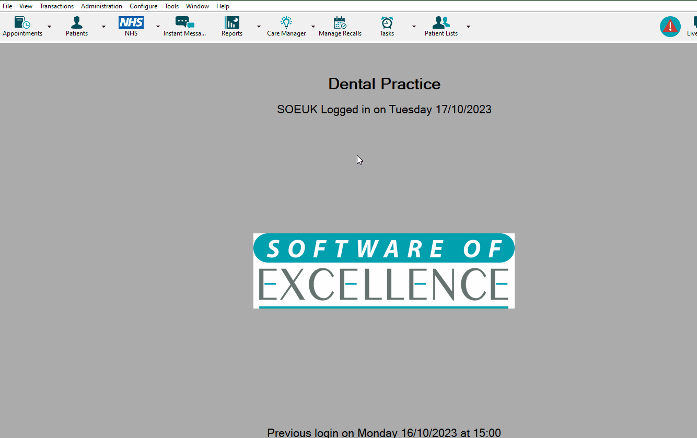Open the Appointments book icon

coord(22,23)
